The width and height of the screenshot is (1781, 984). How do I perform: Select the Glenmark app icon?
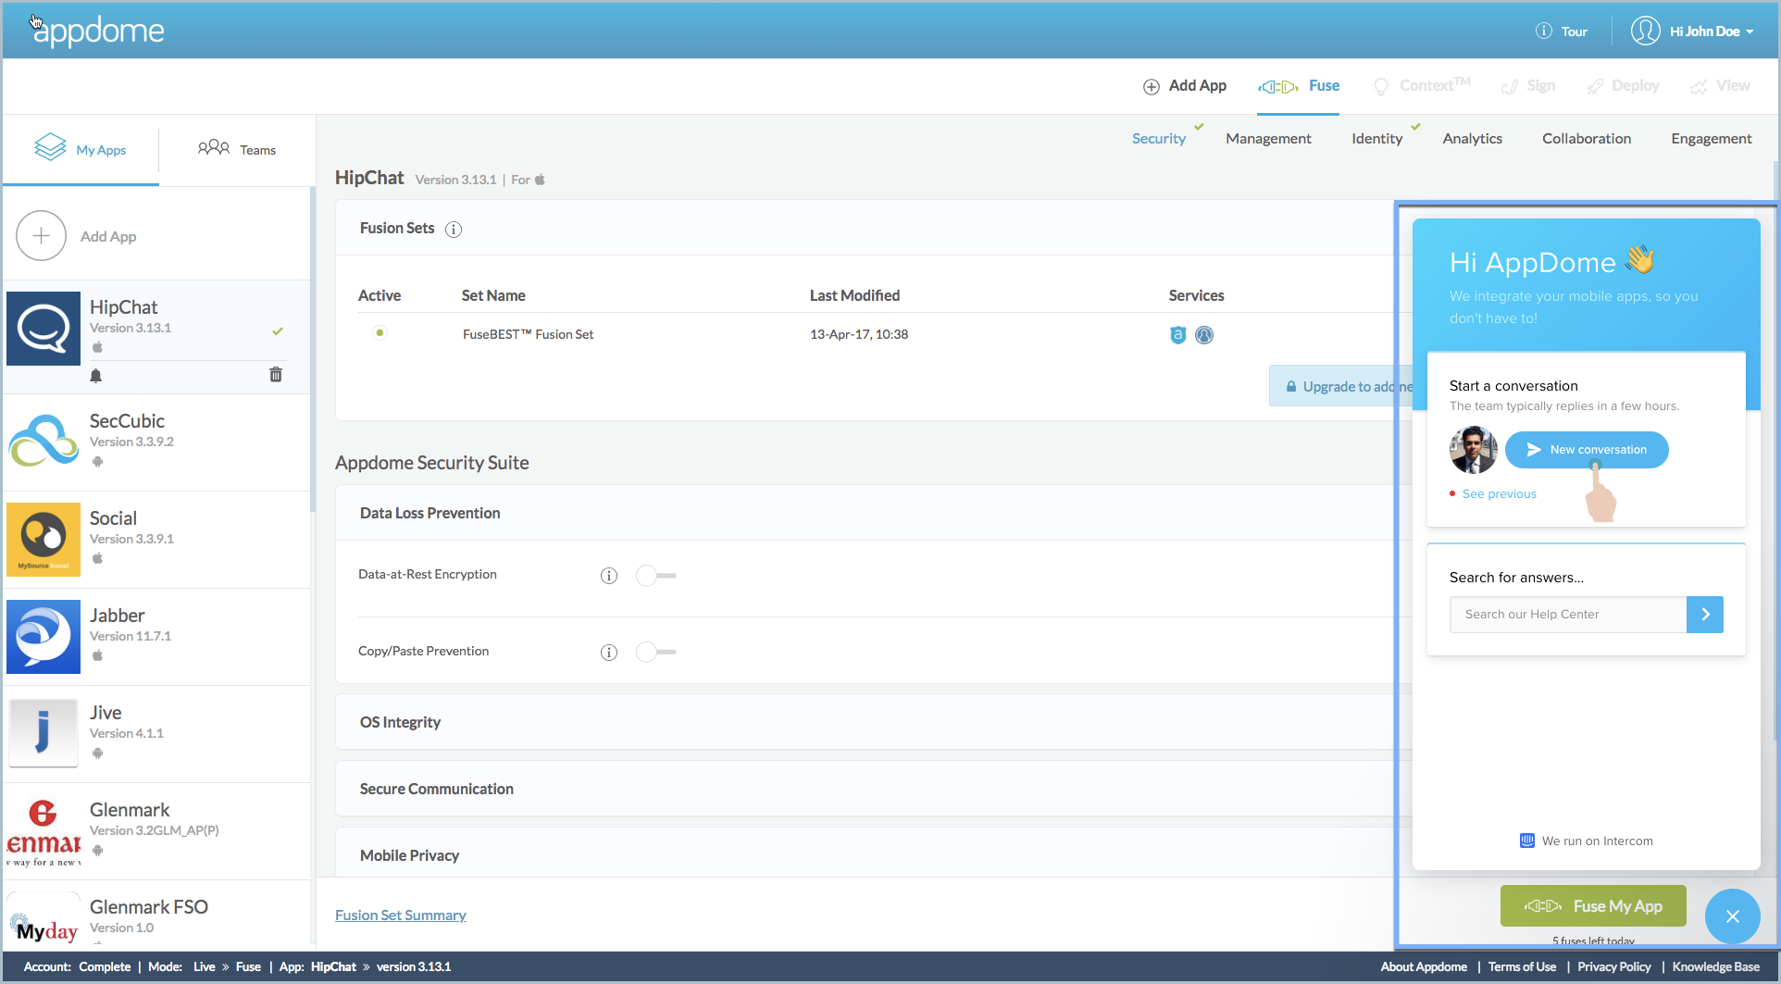[44, 831]
